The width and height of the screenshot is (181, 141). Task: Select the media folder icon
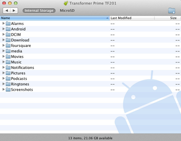8,51
